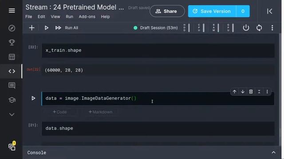Click the Console panel label
The width and height of the screenshot is (284, 159).
pyautogui.click(x=37, y=152)
